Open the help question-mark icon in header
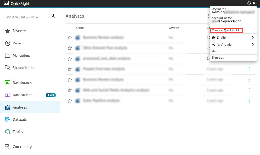The image size is (260, 155). [249, 3]
